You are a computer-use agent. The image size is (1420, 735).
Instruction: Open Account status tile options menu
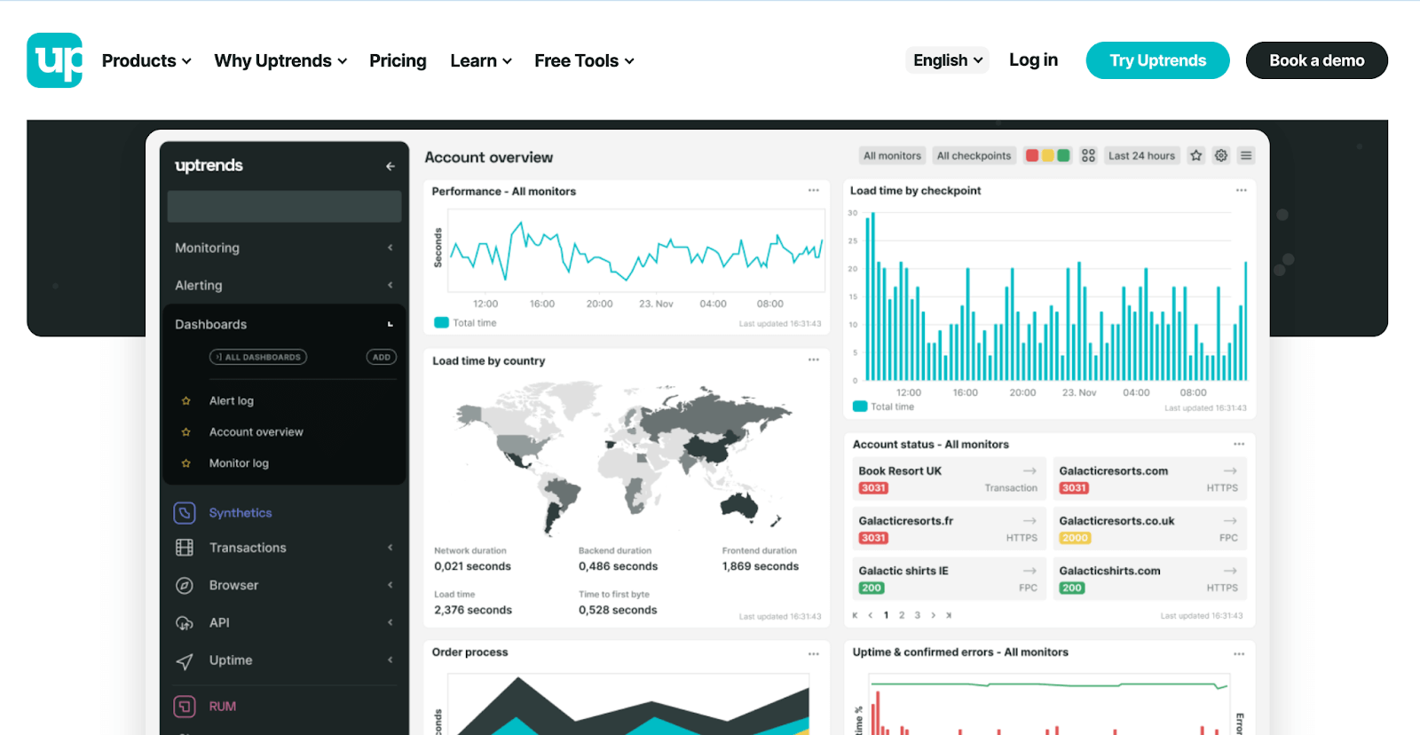tap(1239, 444)
